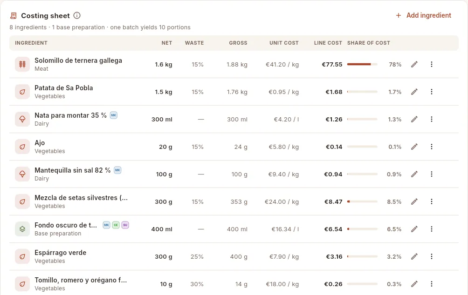Click the 78% share bar for Solomillo
The image size is (468, 295).
pos(362,64)
